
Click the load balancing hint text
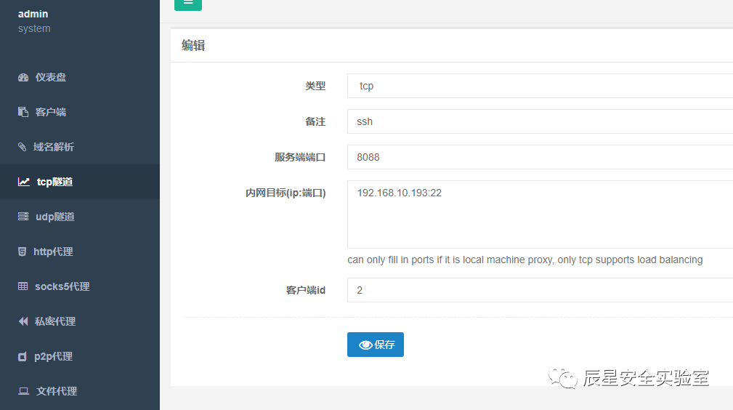click(525, 260)
